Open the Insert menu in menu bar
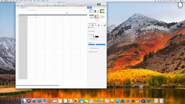Image resolution: width=185 pixels, height=104 pixels. pos(17,1)
